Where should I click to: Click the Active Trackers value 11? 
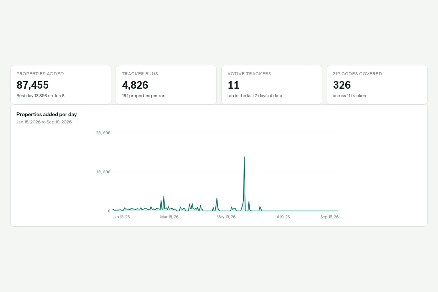pos(234,85)
